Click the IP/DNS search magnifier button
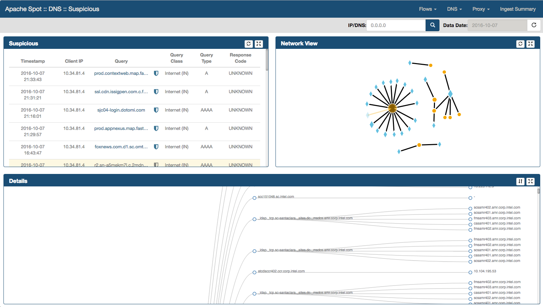543x307 pixels. pyautogui.click(x=433, y=25)
